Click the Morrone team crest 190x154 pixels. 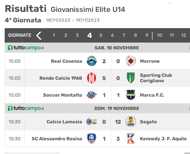131,61
